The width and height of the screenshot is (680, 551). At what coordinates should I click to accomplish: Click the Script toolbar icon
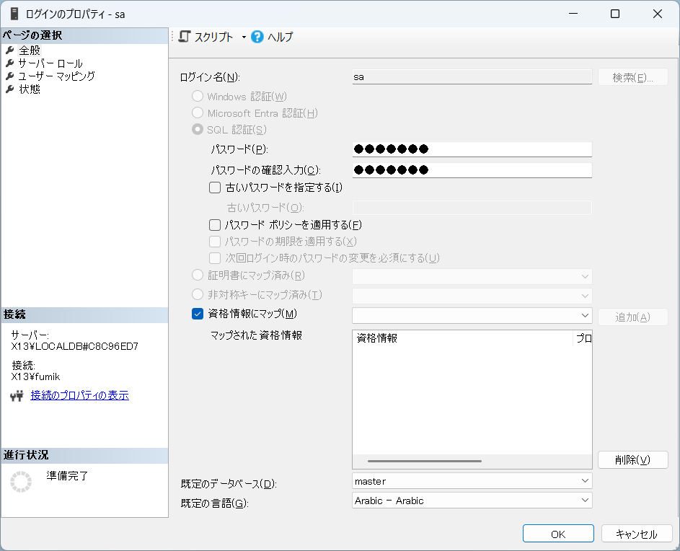(185, 37)
